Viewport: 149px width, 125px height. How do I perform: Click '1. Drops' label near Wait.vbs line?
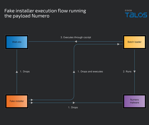point(25,72)
